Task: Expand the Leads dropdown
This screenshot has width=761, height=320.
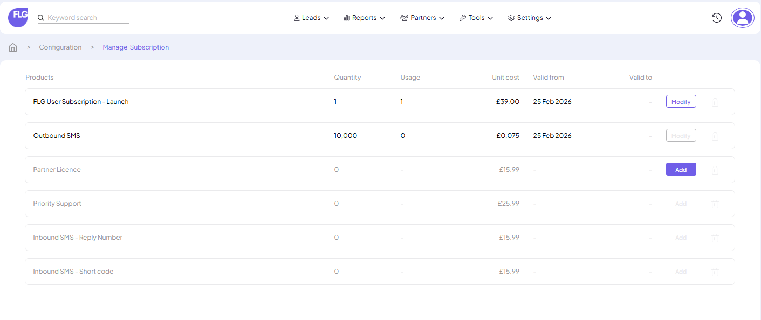Action: click(x=311, y=17)
